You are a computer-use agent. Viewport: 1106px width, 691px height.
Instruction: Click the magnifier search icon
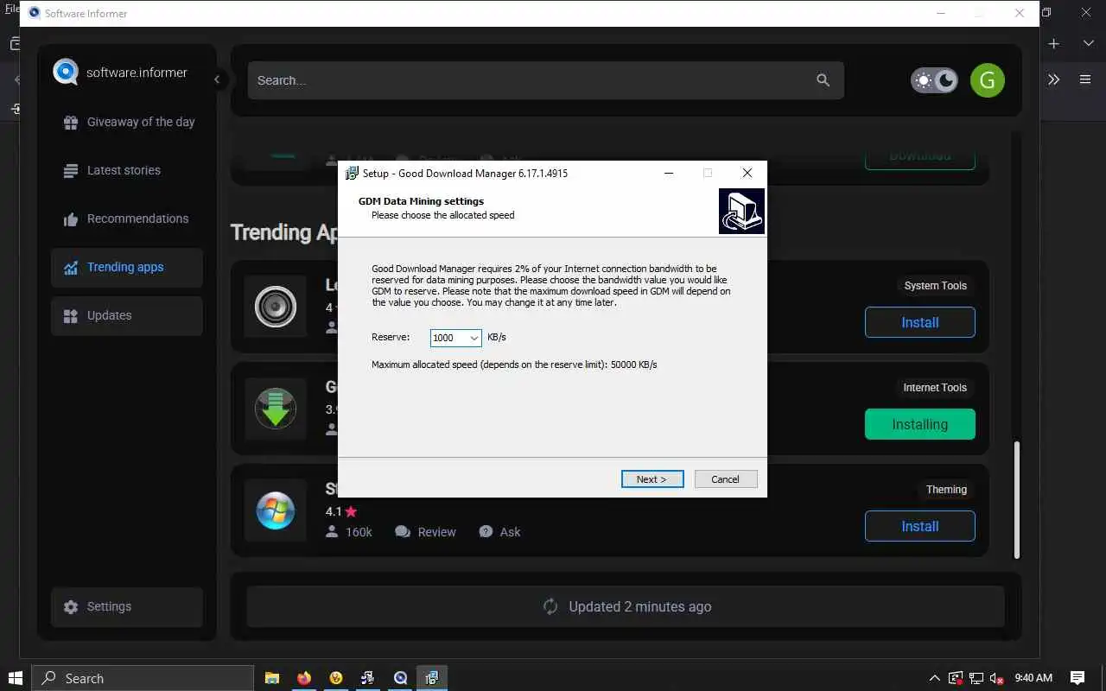(823, 80)
